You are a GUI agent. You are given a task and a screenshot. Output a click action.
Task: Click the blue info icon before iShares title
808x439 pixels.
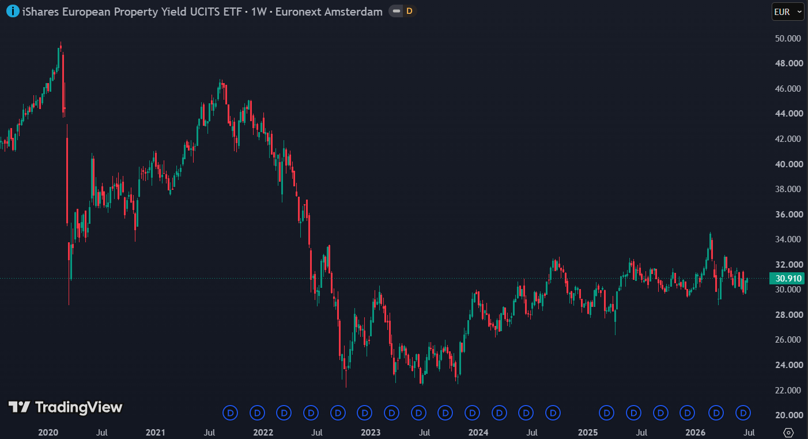[12, 11]
